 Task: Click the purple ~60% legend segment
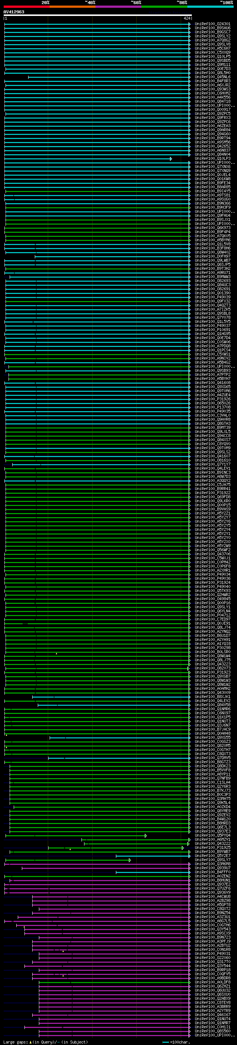point(118,7)
